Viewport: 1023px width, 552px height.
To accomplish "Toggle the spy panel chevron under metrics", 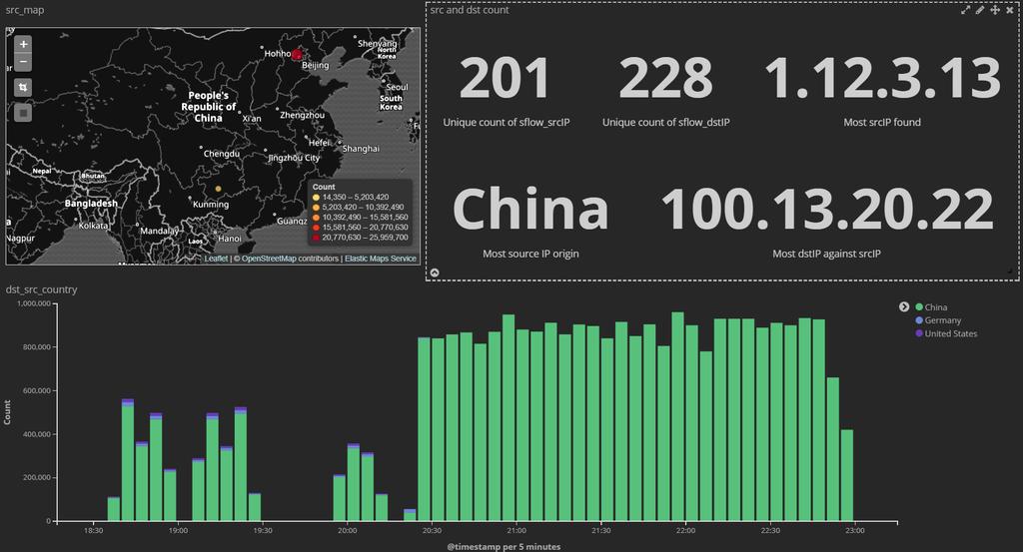I will point(436,273).
